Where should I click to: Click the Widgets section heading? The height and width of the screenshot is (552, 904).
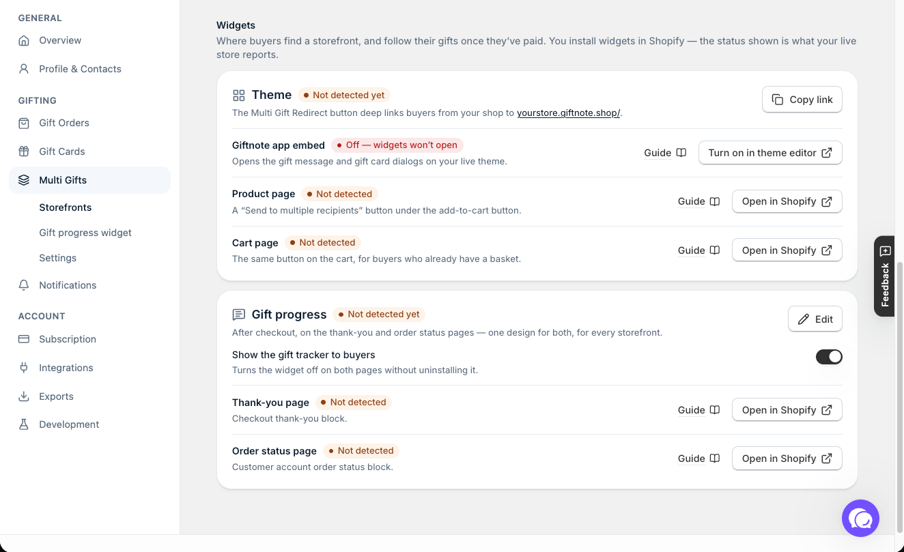click(236, 25)
